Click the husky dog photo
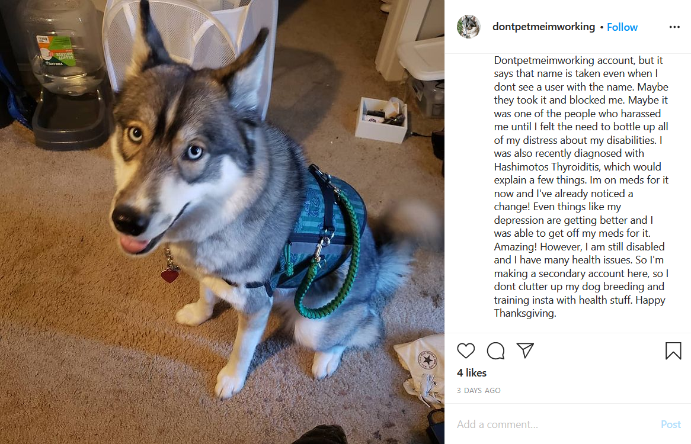This screenshot has height=444, width=691. pos(222,222)
